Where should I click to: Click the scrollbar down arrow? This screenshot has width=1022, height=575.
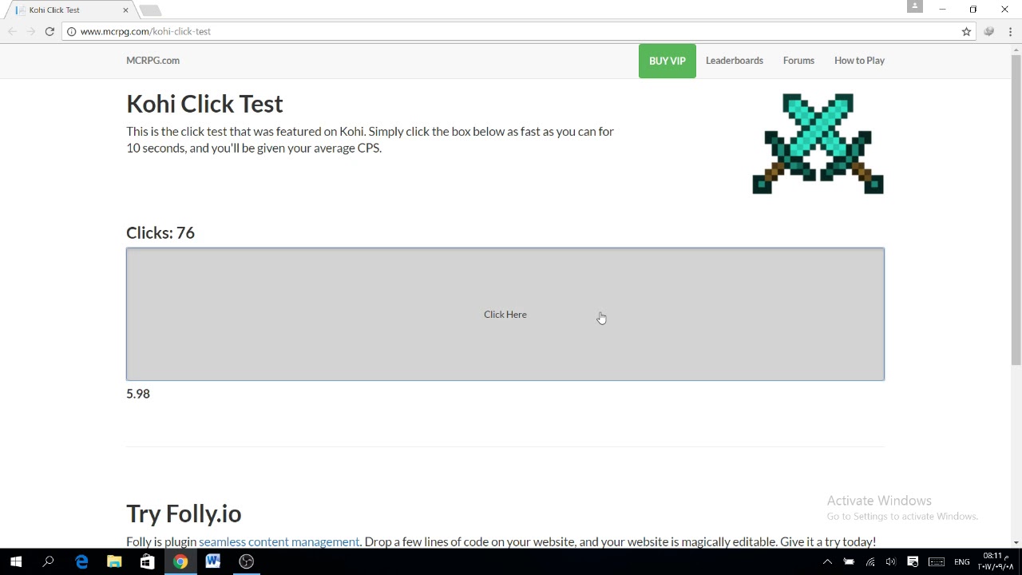click(1016, 542)
